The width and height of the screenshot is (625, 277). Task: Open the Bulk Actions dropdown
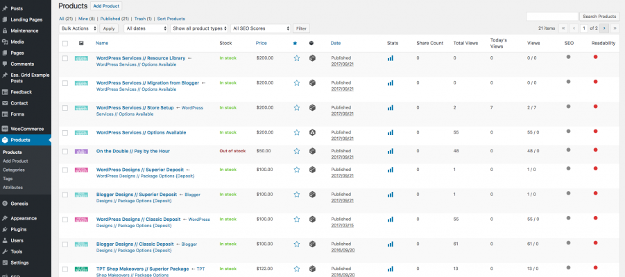click(78, 28)
